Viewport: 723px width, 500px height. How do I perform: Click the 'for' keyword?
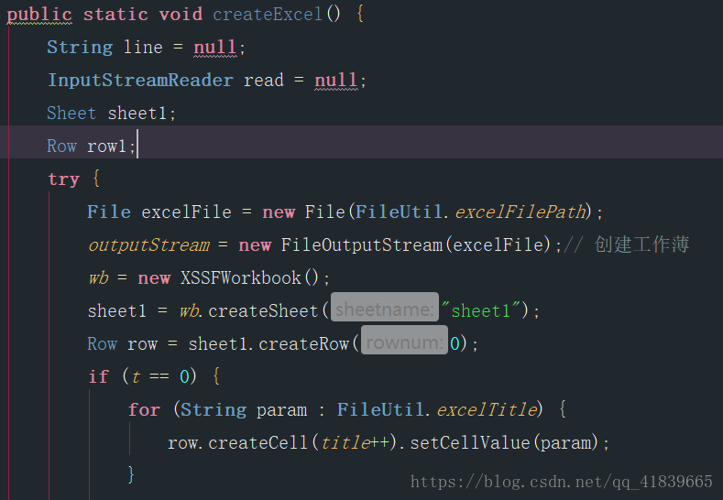[x=144, y=409]
